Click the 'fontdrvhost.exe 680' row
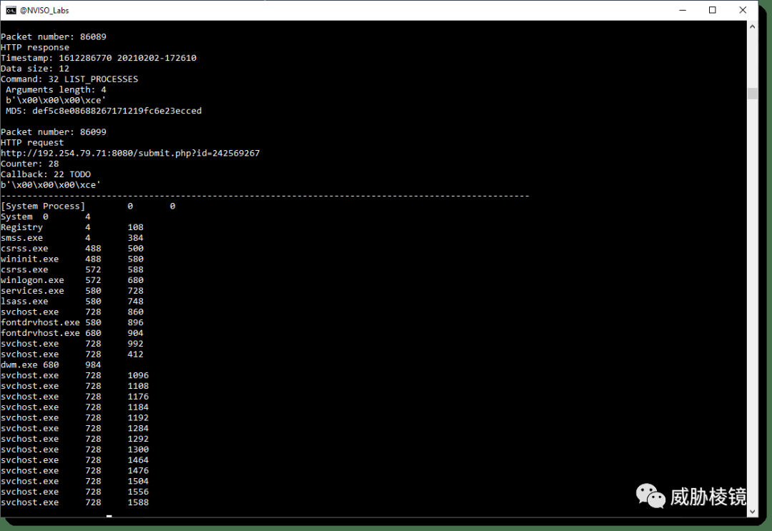772x531 pixels. [x=72, y=333]
